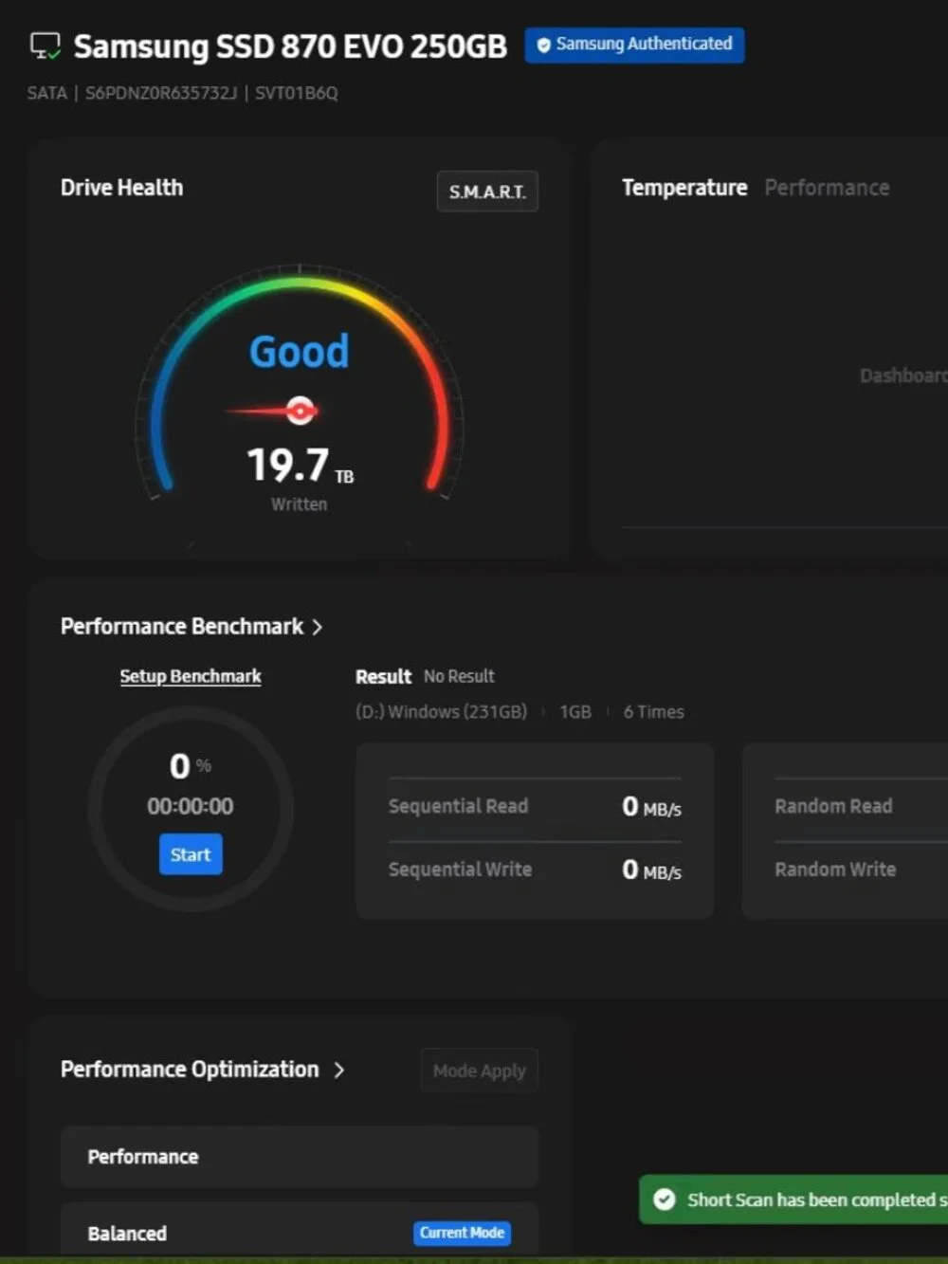Open the S.M.A.R.T. details button
Screen dimensions: 948x1264
point(487,192)
